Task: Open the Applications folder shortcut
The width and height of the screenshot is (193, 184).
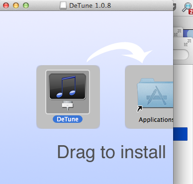Action: click(155, 93)
